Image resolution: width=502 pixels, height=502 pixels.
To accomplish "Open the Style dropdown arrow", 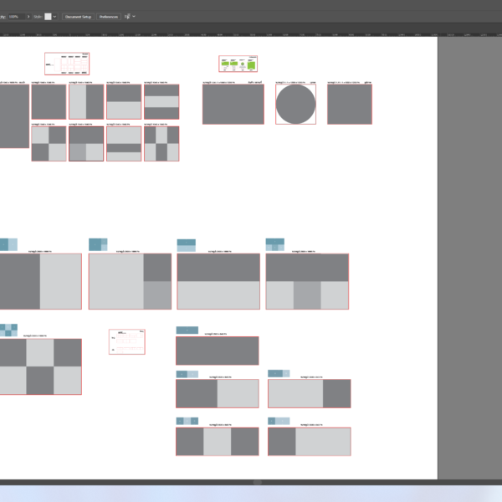I will click(54, 17).
